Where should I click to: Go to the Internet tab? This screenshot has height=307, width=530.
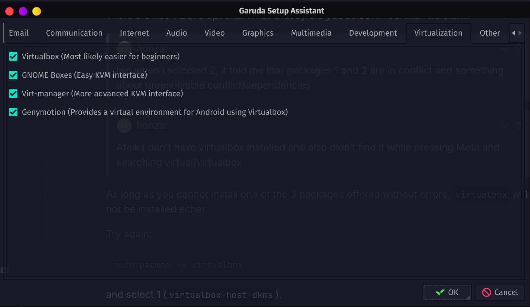coord(134,33)
